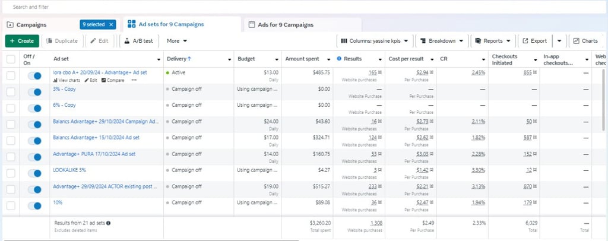This screenshot has width=608, height=241.
Task: Tick the checkbox for 6% - Copy row
Action: point(11,108)
